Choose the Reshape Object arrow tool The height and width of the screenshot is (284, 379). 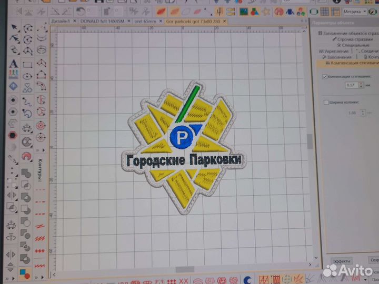click(14, 38)
